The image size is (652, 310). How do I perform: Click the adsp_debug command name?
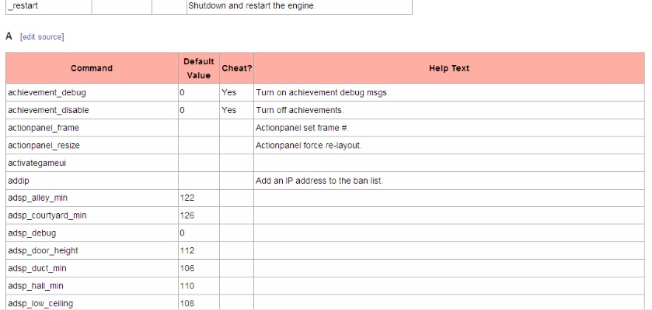[x=32, y=233]
